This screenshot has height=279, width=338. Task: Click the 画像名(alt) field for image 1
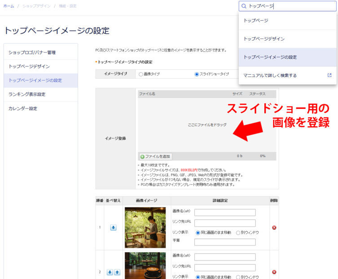[x=225, y=213]
